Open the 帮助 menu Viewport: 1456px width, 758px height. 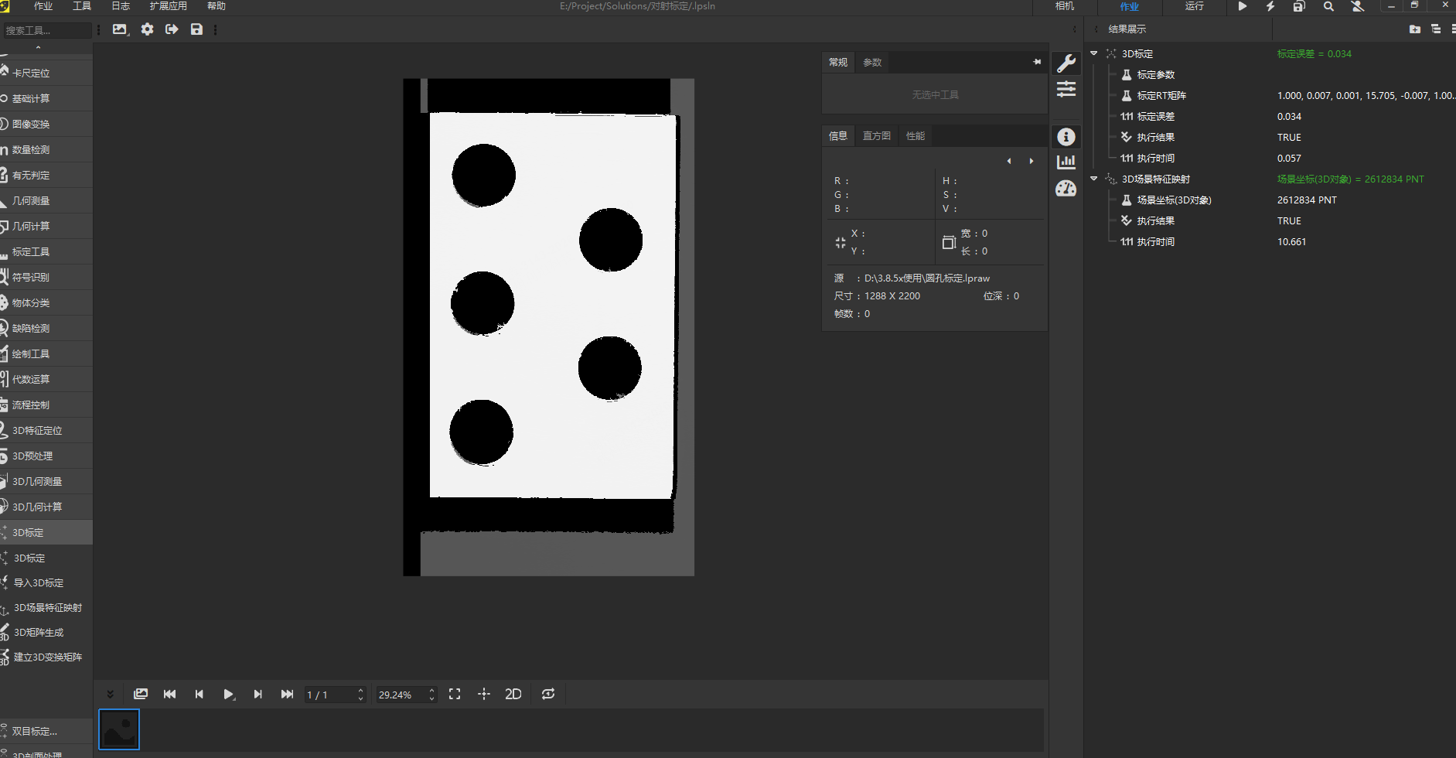[217, 6]
